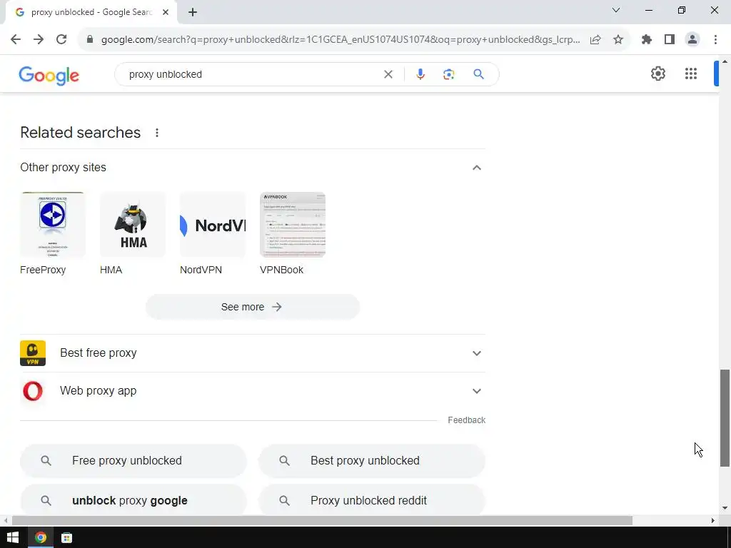Click the scroll up arrow
Viewport: 731px width, 548px height.
[x=725, y=61]
